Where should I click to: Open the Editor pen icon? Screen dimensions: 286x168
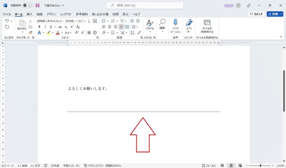(x=189, y=23)
